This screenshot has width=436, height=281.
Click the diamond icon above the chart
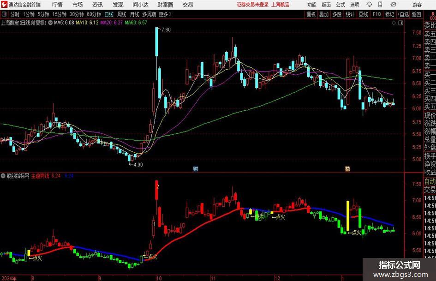[394, 23]
